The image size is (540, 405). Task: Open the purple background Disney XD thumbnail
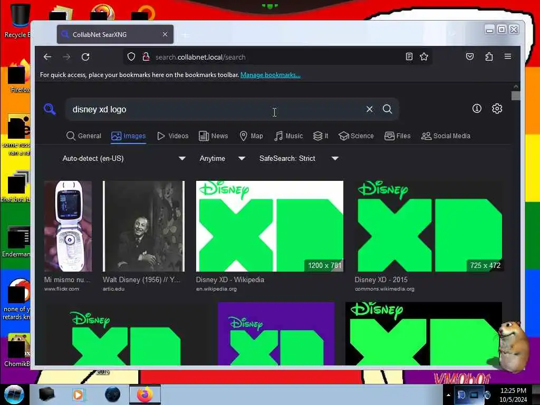[x=276, y=333]
